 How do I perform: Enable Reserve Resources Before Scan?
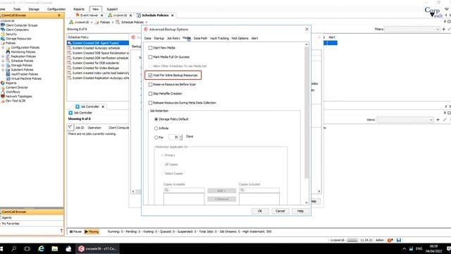[150, 85]
